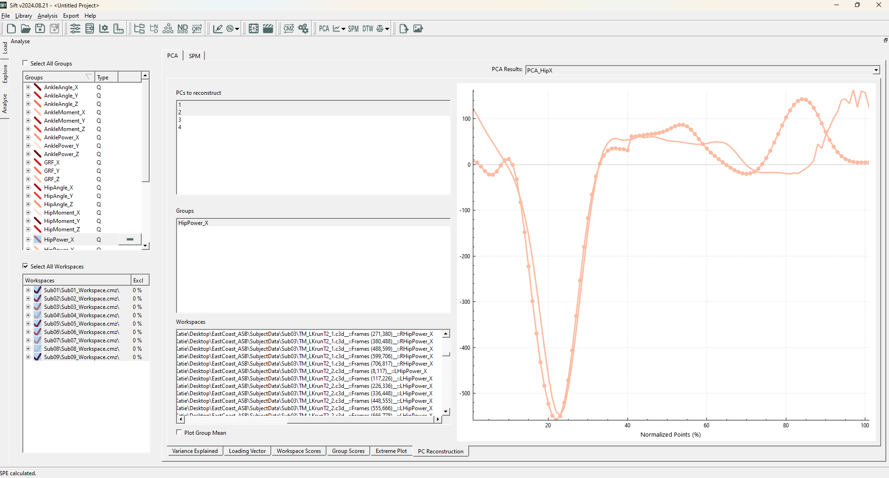889x478 pixels.
Task: Enable the Plot Group Mean checkbox
Action: (179, 432)
